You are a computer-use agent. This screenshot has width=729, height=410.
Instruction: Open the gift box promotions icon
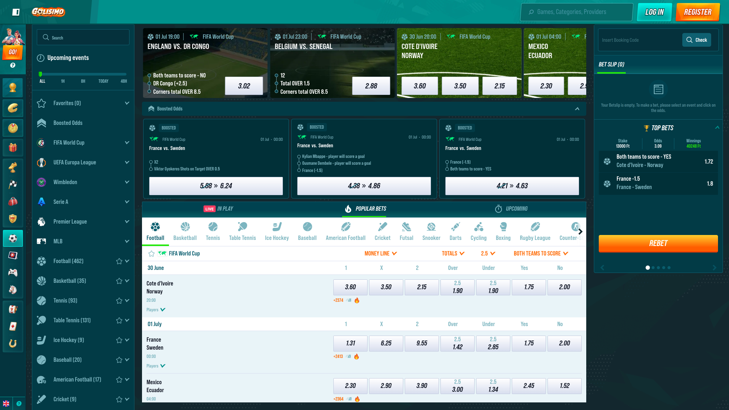(x=13, y=147)
